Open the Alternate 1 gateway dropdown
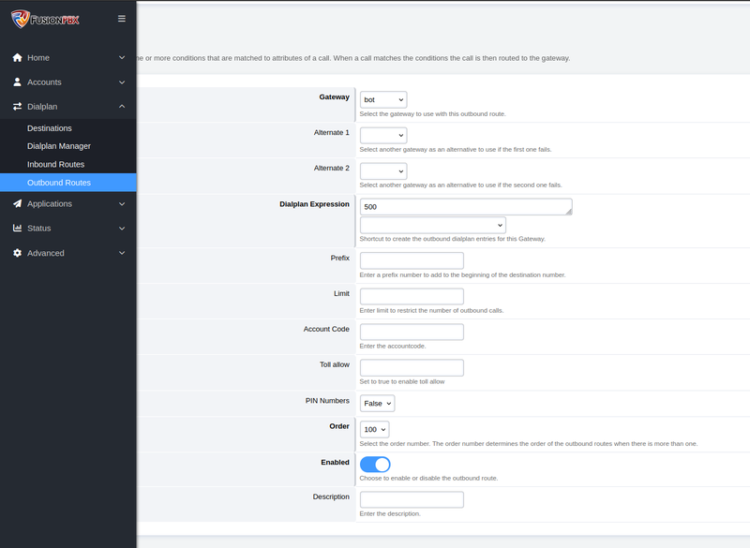Viewport: 750px width, 548px height. (x=383, y=136)
